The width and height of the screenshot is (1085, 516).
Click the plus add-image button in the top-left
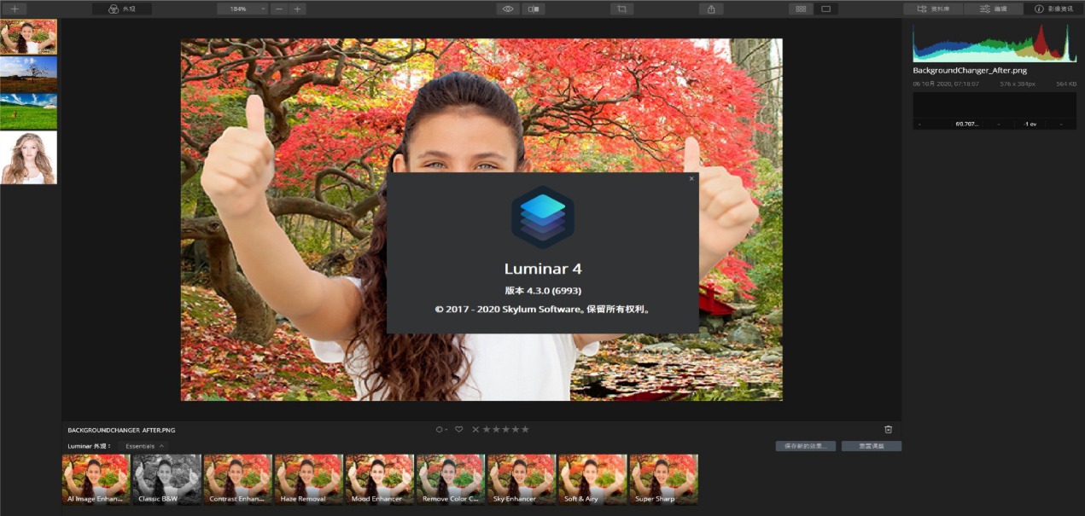pos(14,9)
